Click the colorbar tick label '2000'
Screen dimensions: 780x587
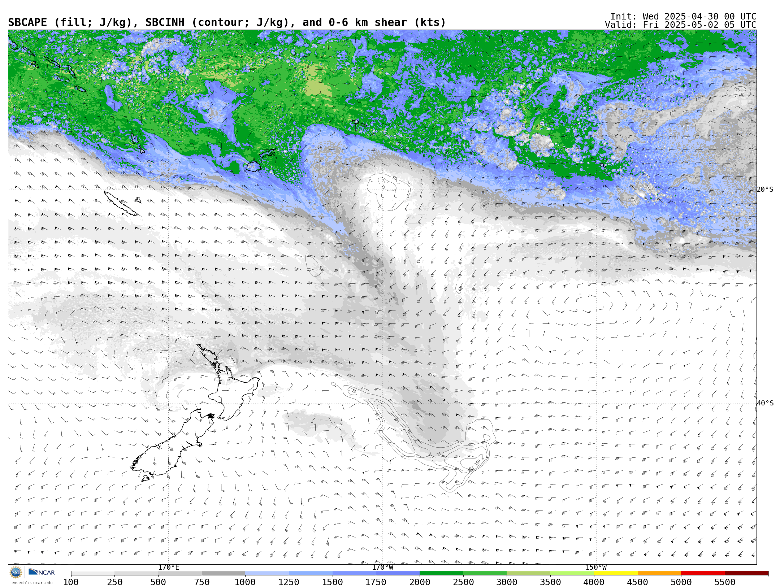(420, 582)
